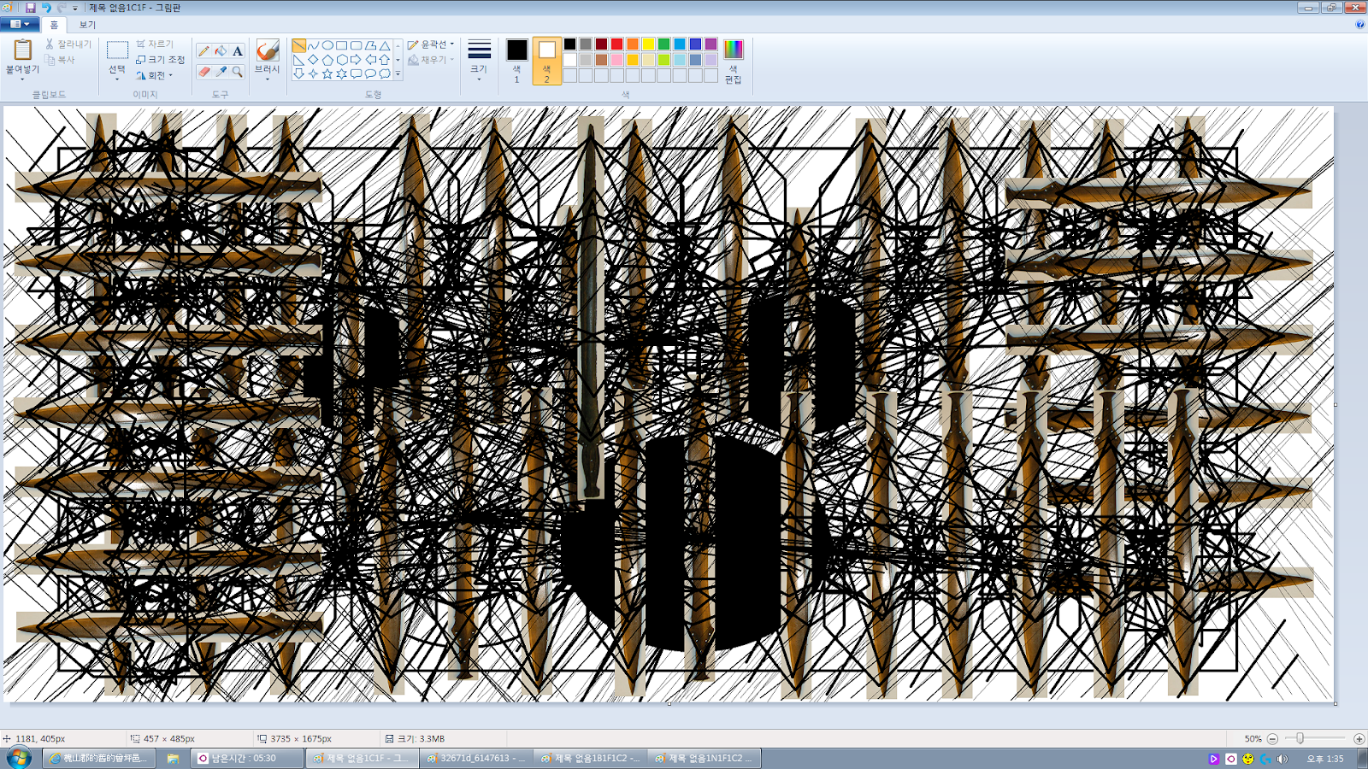Click 크기 조정 resize button

[x=161, y=60]
